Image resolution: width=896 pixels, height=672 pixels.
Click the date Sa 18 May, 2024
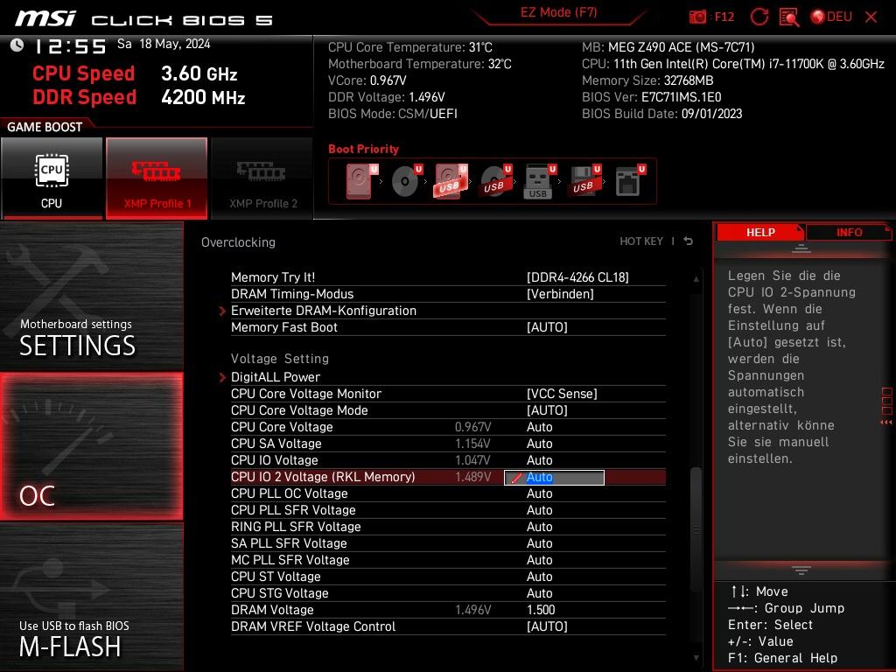click(164, 44)
